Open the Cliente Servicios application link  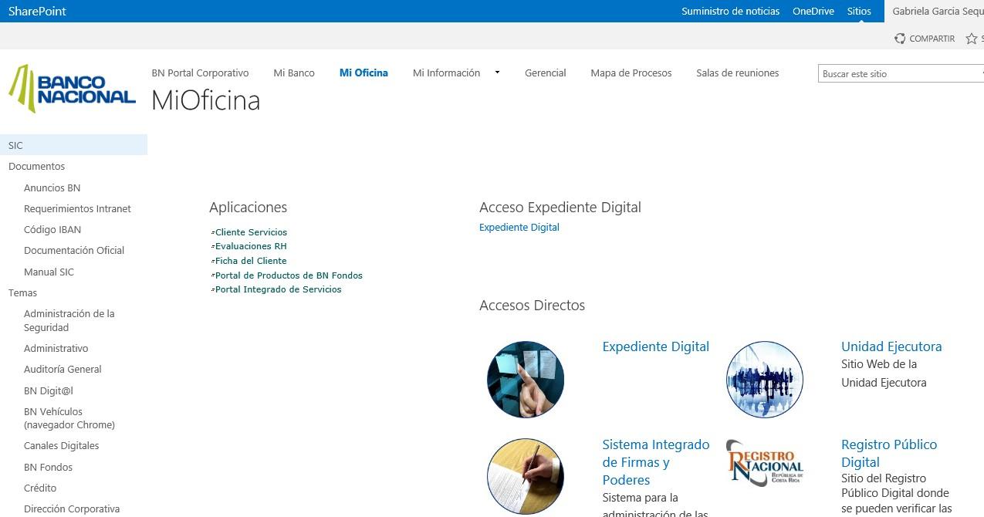[x=251, y=231]
